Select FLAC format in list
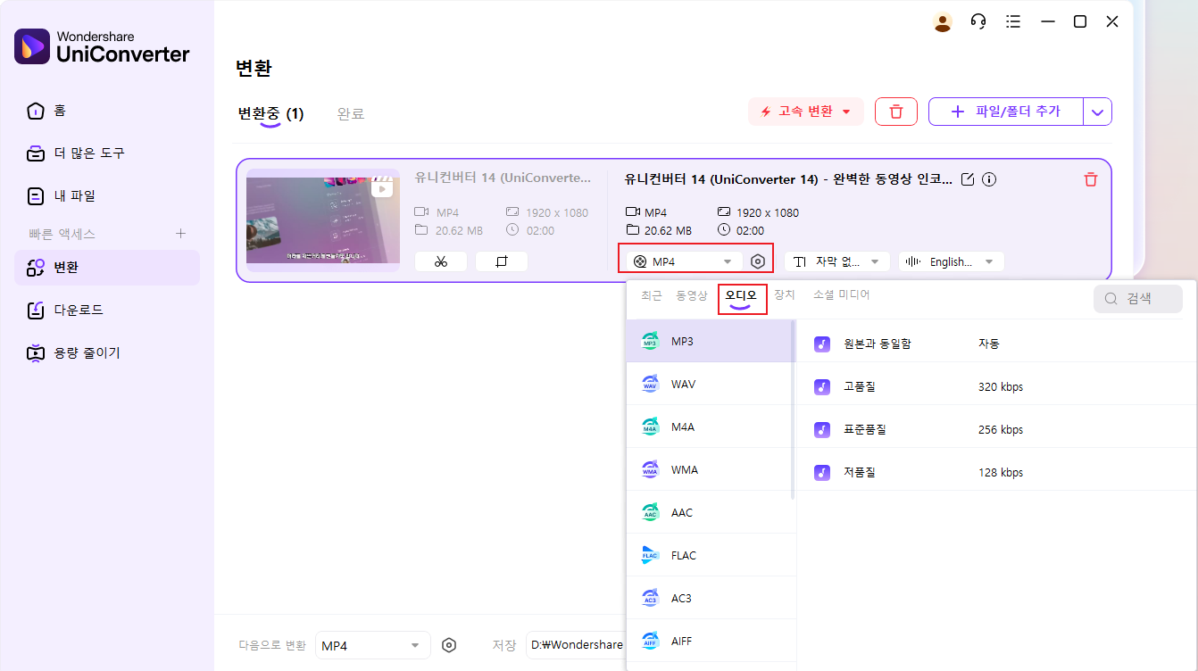This screenshot has width=1198, height=671. tap(711, 556)
